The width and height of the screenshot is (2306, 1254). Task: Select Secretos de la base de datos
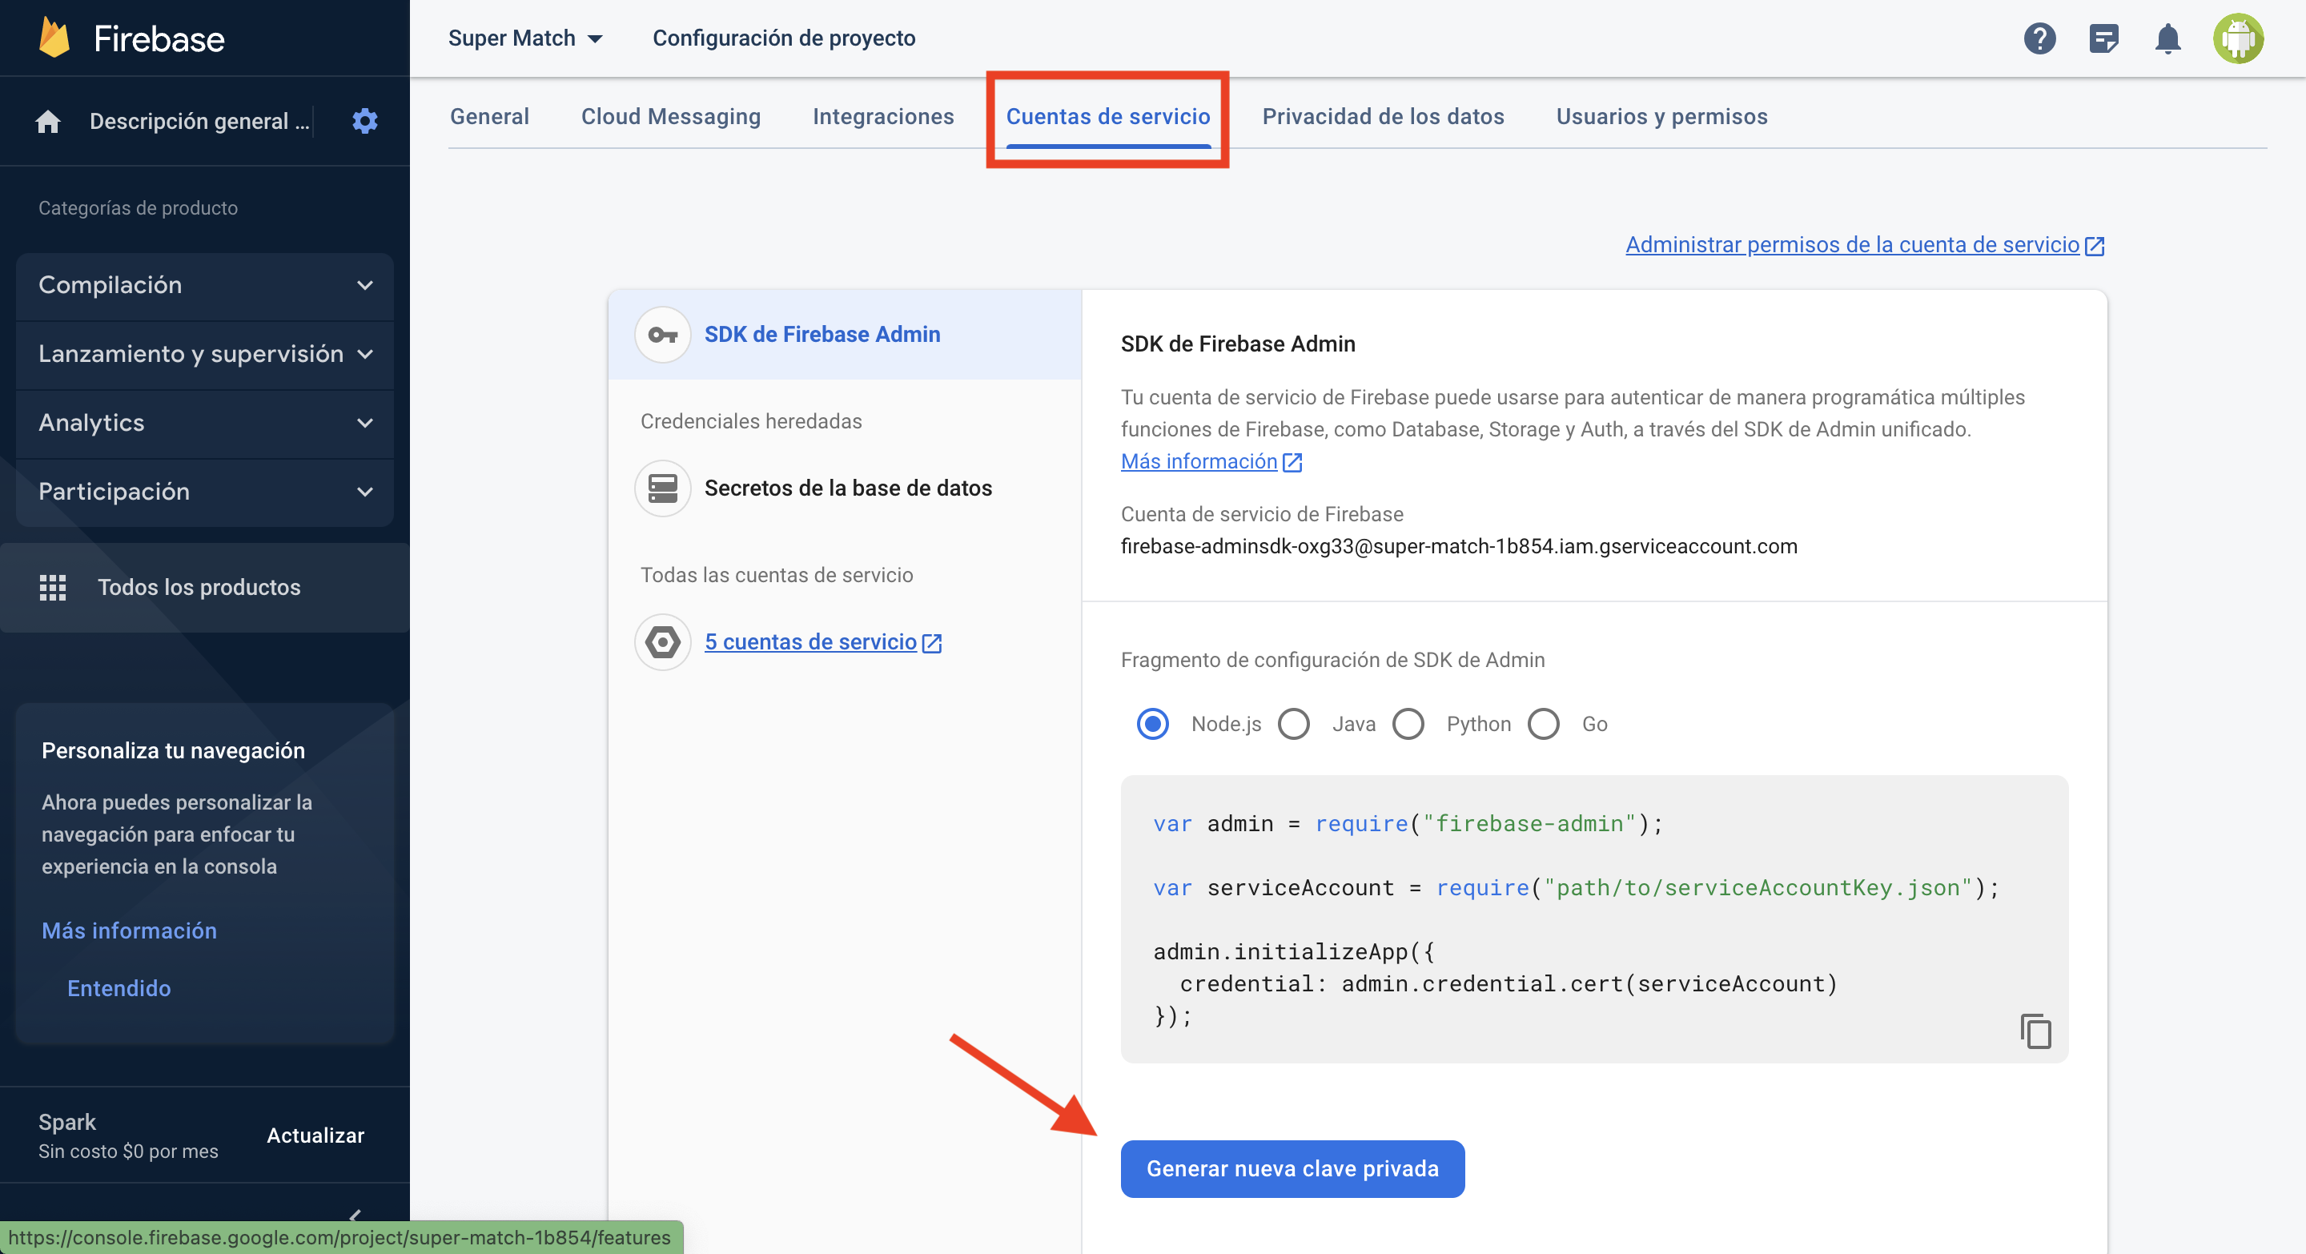point(848,488)
